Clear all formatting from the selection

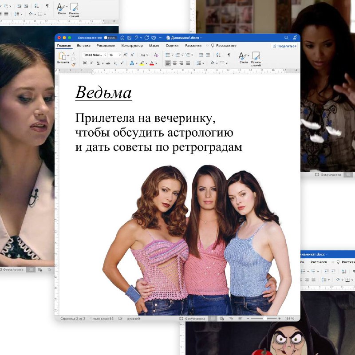[x=156, y=55]
